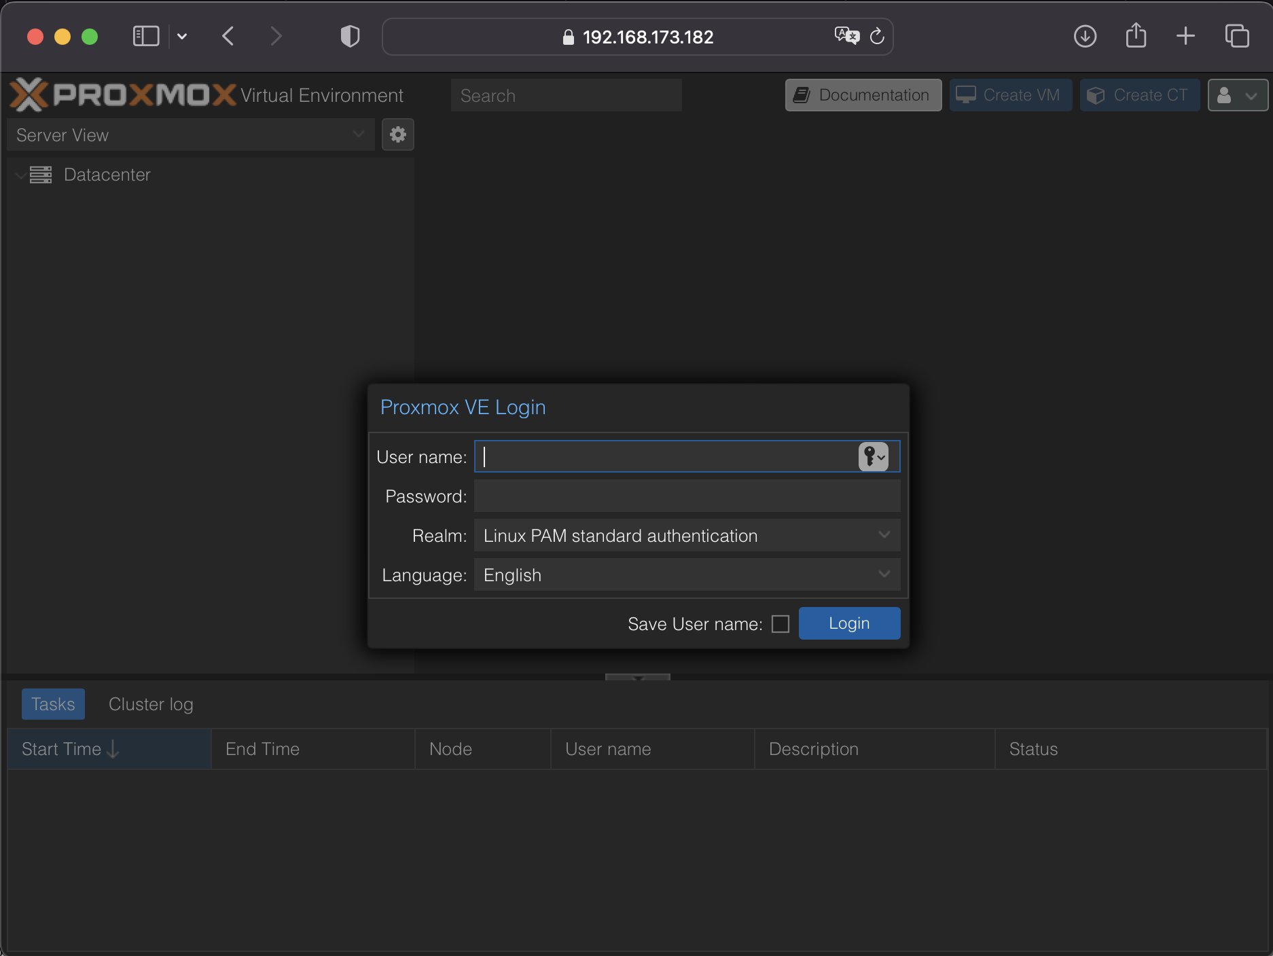Reload the page with the refresh icon
The width and height of the screenshot is (1273, 956).
click(877, 36)
